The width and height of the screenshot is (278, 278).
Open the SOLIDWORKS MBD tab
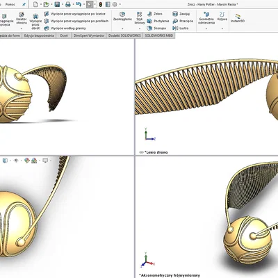[158, 35]
